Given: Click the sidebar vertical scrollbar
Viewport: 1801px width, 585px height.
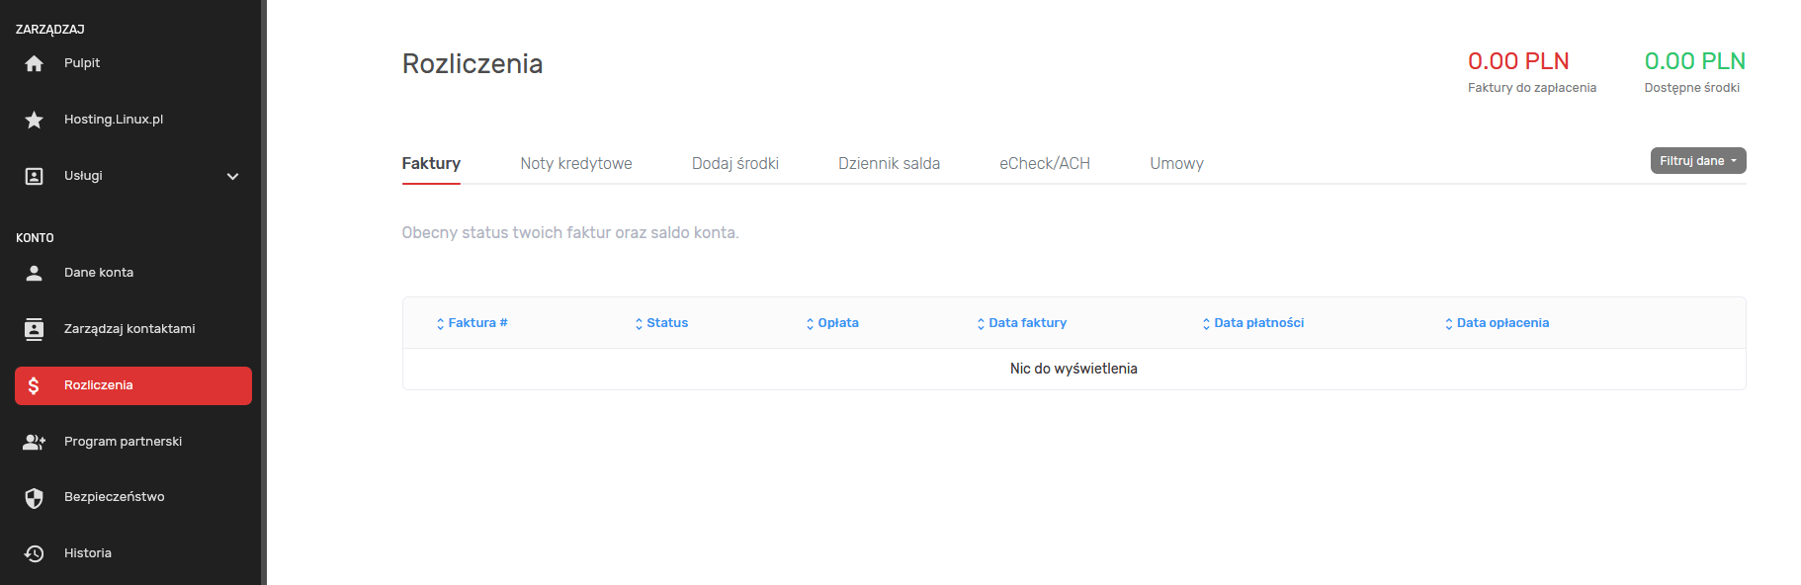Looking at the screenshot, I should tap(264, 292).
